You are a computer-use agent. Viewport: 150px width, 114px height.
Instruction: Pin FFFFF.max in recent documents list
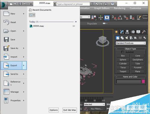[x=74, y=26]
